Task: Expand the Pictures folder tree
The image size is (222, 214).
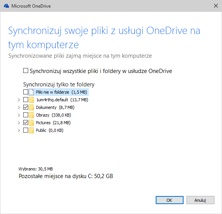Action: coord(19,123)
